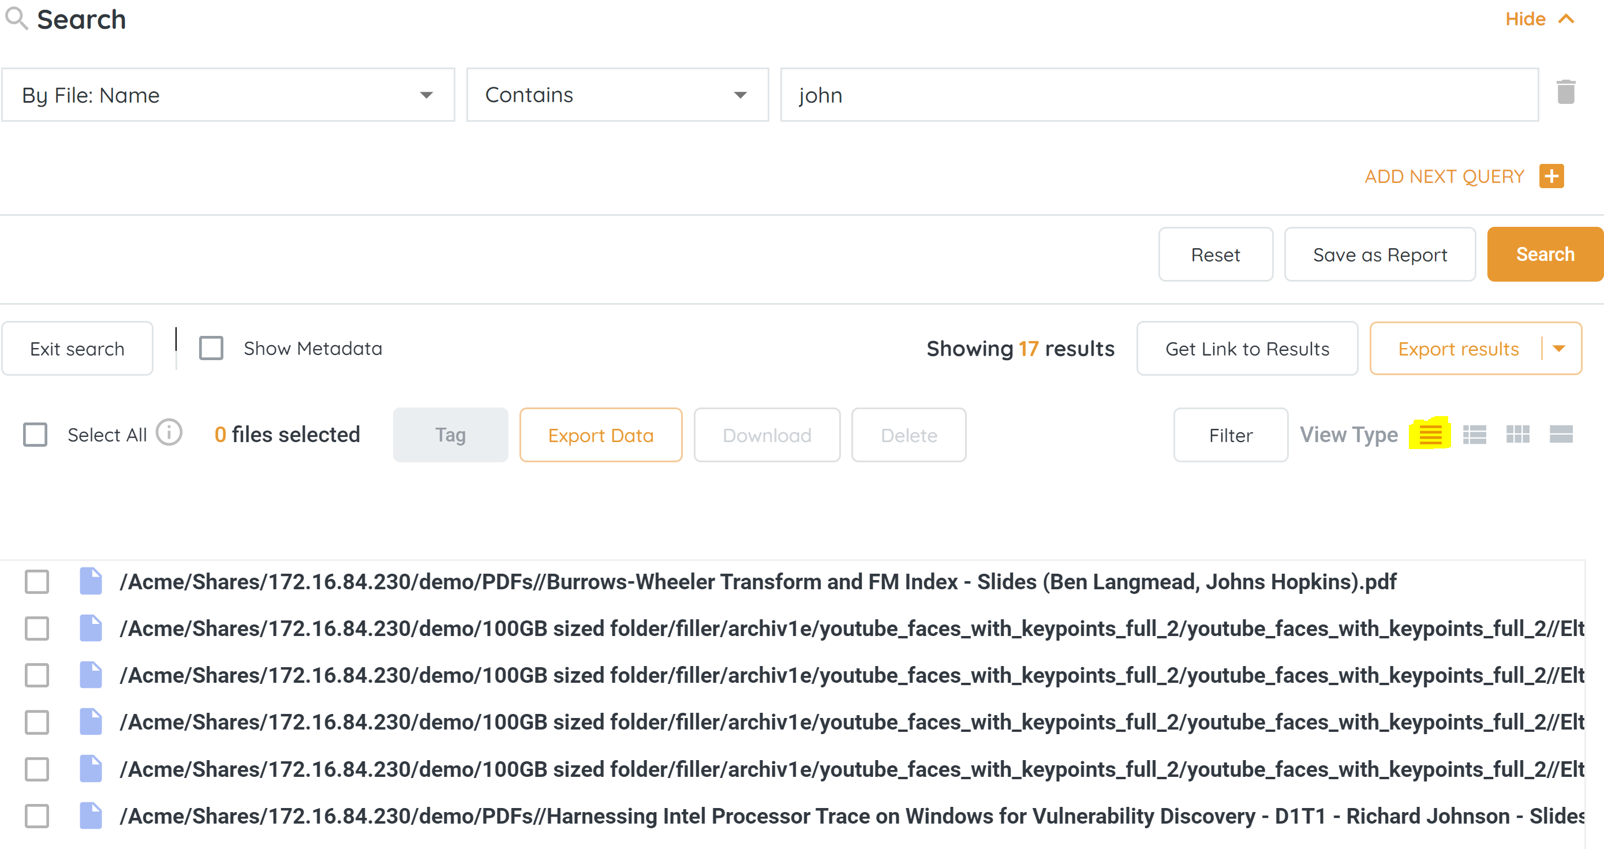
Task: Open the Contains condition dropdown
Action: click(x=617, y=95)
